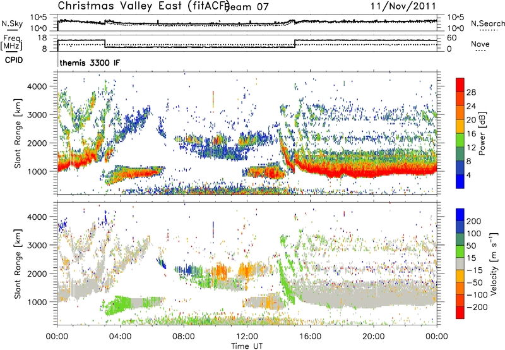Click the gray segment of velocity colorbar
This screenshot has height=350, width=505.
(x=460, y=264)
